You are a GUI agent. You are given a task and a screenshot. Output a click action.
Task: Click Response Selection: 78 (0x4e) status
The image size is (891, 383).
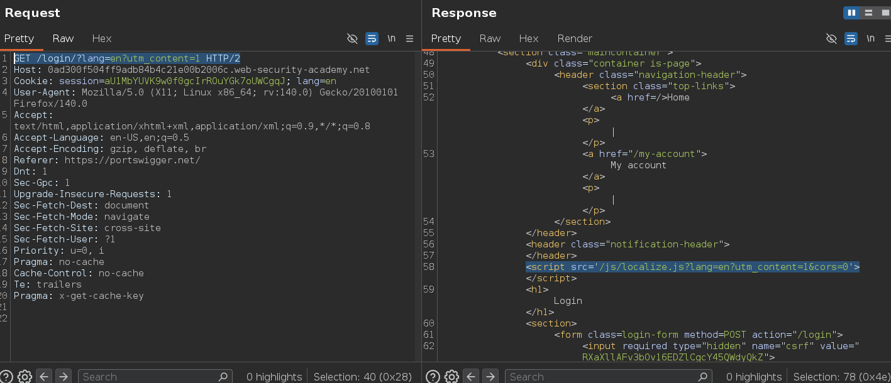[841, 377]
